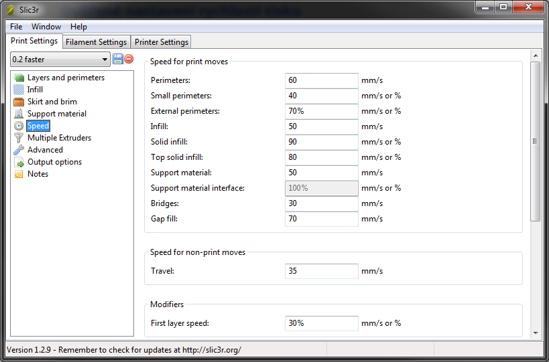This screenshot has height=362, width=549.
Task: Click the save preset floppy disk icon
Action: point(118,59)
